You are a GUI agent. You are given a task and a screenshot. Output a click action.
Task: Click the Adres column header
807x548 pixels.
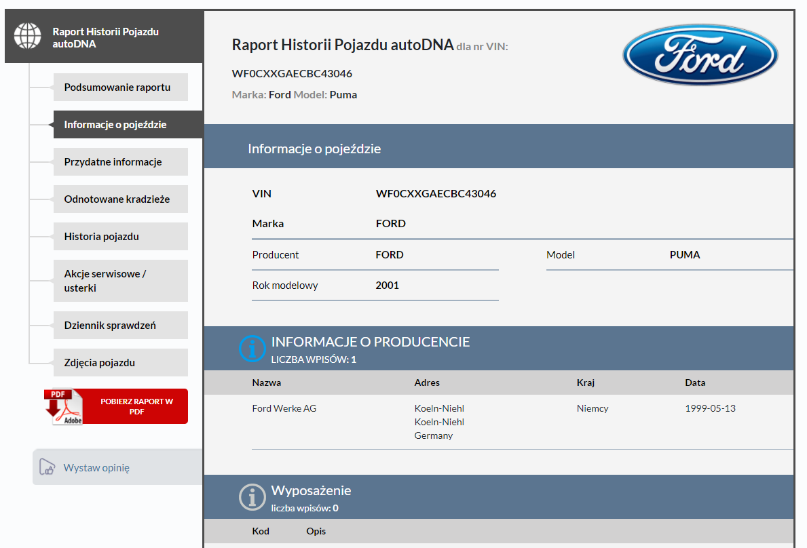point(427,383)
